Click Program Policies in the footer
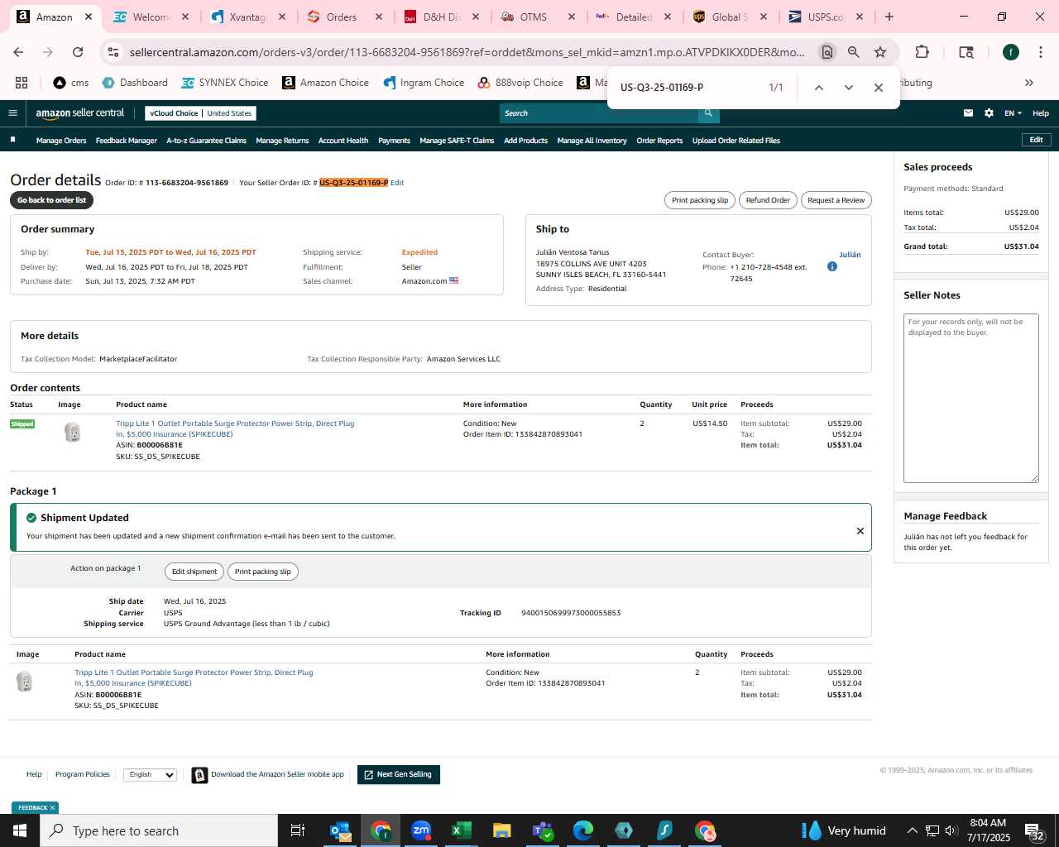The height and width of the screenshot is (847, 1059). point(83,775)
